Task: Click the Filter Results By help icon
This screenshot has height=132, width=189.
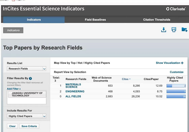Action: click(30, 78)
